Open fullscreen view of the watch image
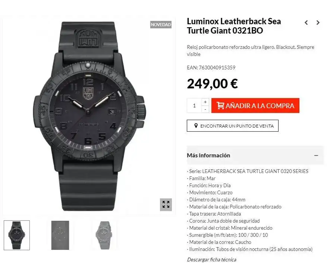Viewport: 327px width, 267px height. coord(166,204)
